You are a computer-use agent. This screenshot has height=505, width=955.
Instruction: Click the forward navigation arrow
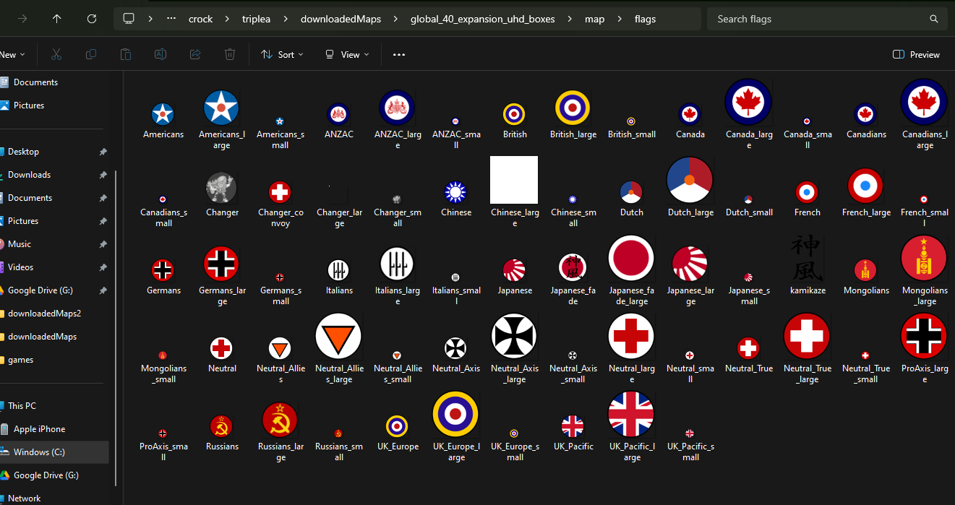click(22, 19)
